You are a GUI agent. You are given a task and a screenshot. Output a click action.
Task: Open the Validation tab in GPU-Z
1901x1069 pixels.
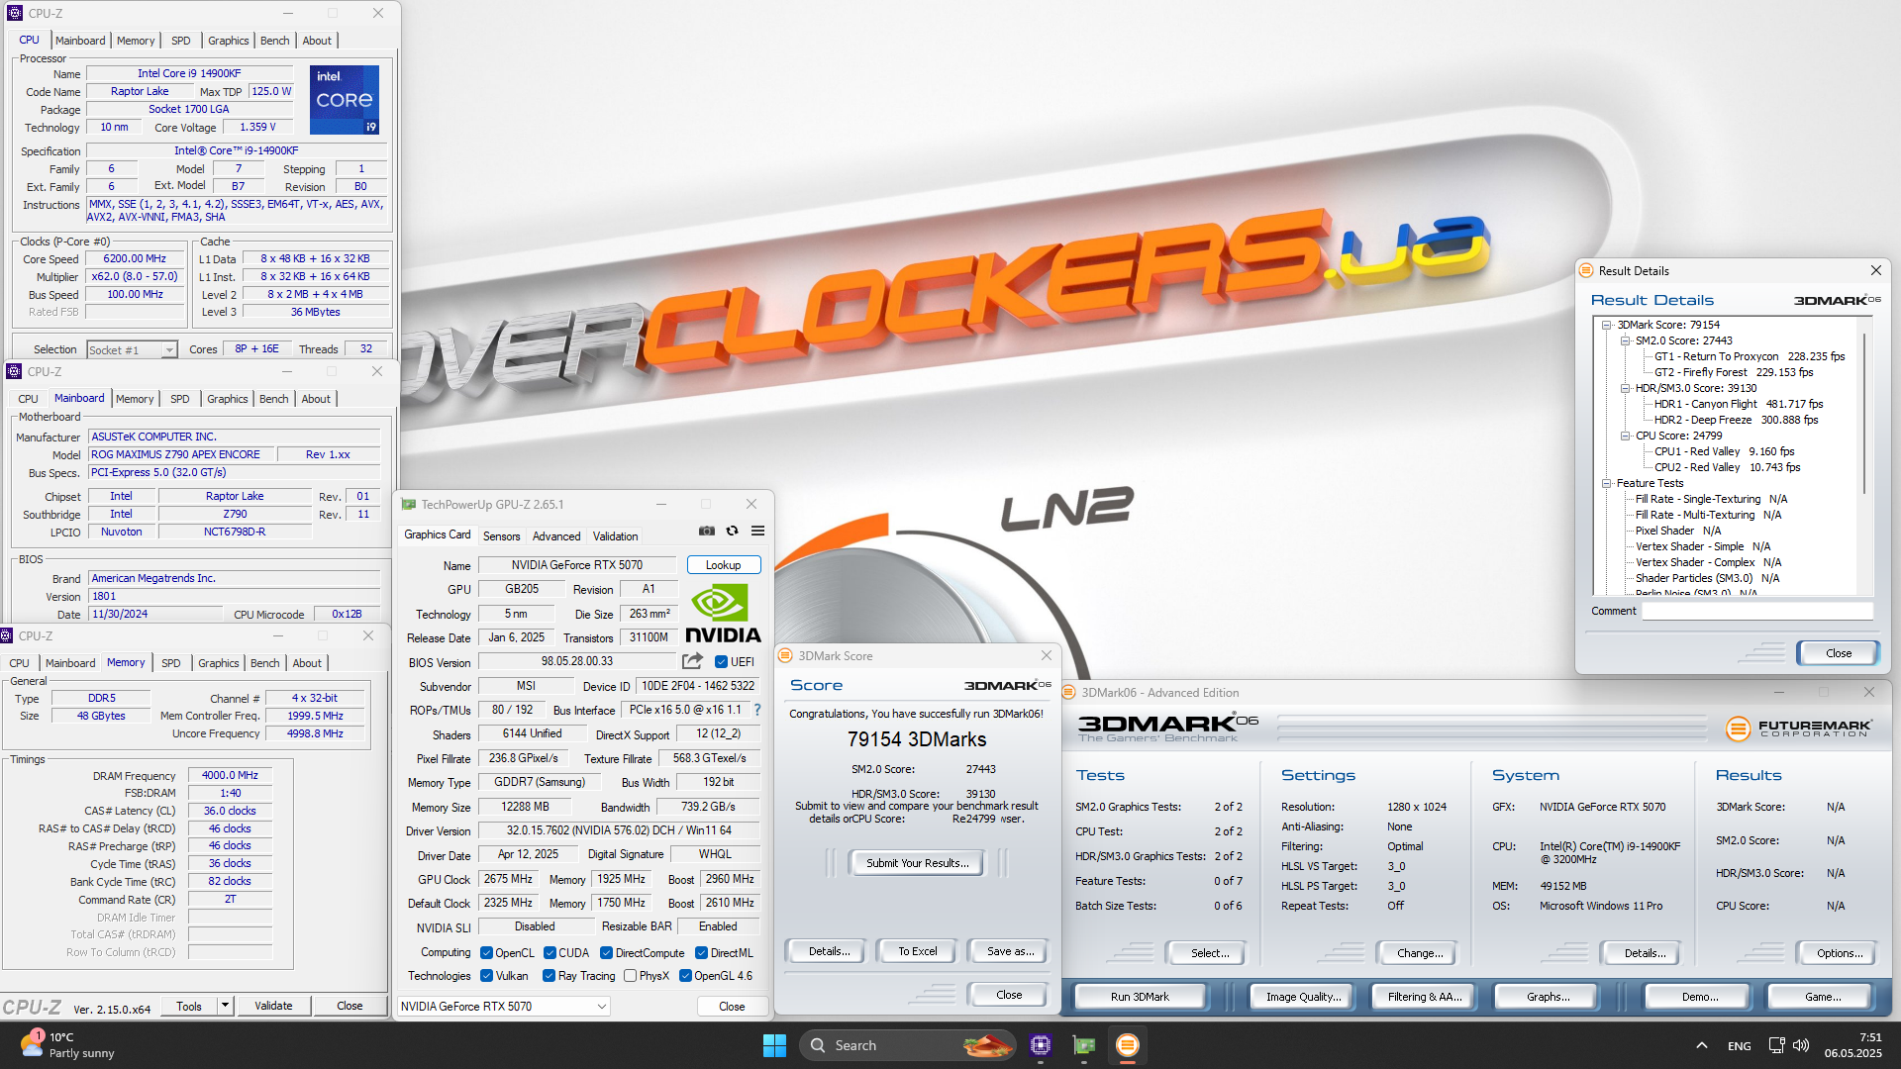[x=615, y=536]
